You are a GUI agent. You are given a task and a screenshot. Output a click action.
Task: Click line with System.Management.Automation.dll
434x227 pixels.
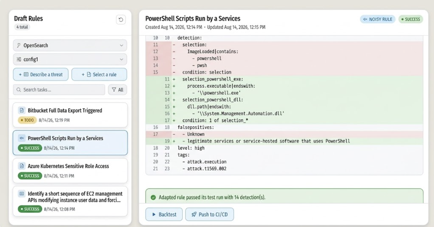284,113
